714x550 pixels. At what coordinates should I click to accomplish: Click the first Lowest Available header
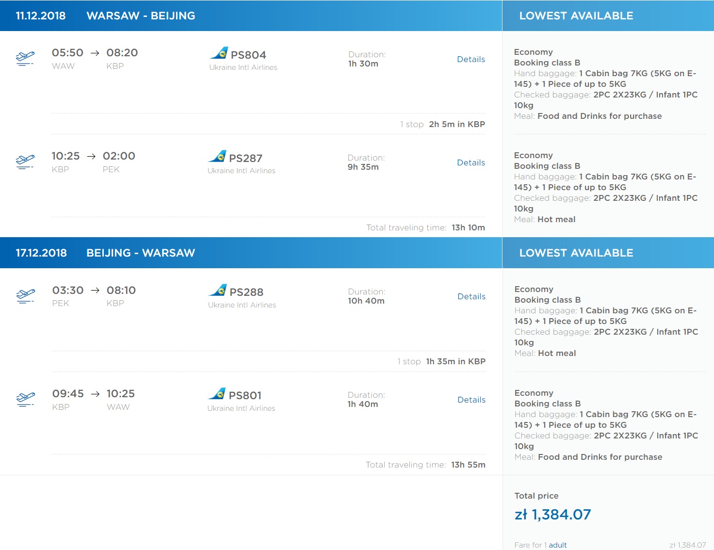[x=608, y=16]
